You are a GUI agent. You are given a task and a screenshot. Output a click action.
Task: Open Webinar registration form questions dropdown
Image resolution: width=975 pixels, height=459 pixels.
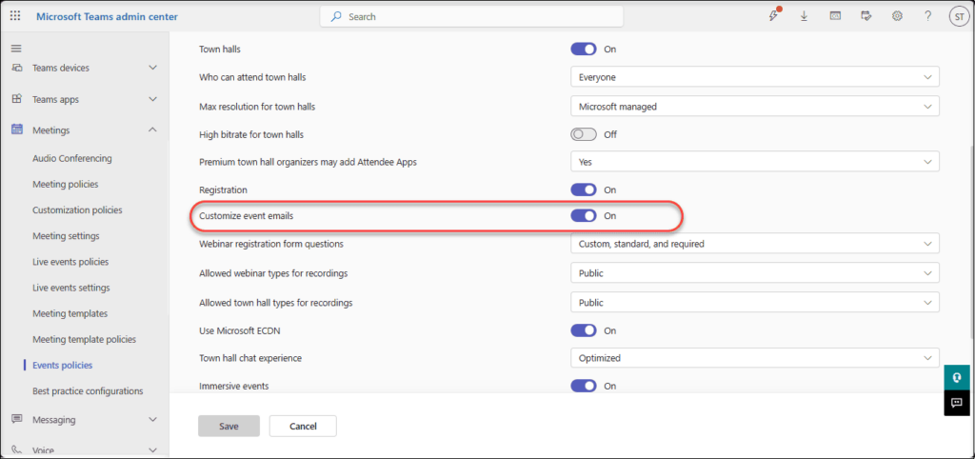(x=755, y=244)
